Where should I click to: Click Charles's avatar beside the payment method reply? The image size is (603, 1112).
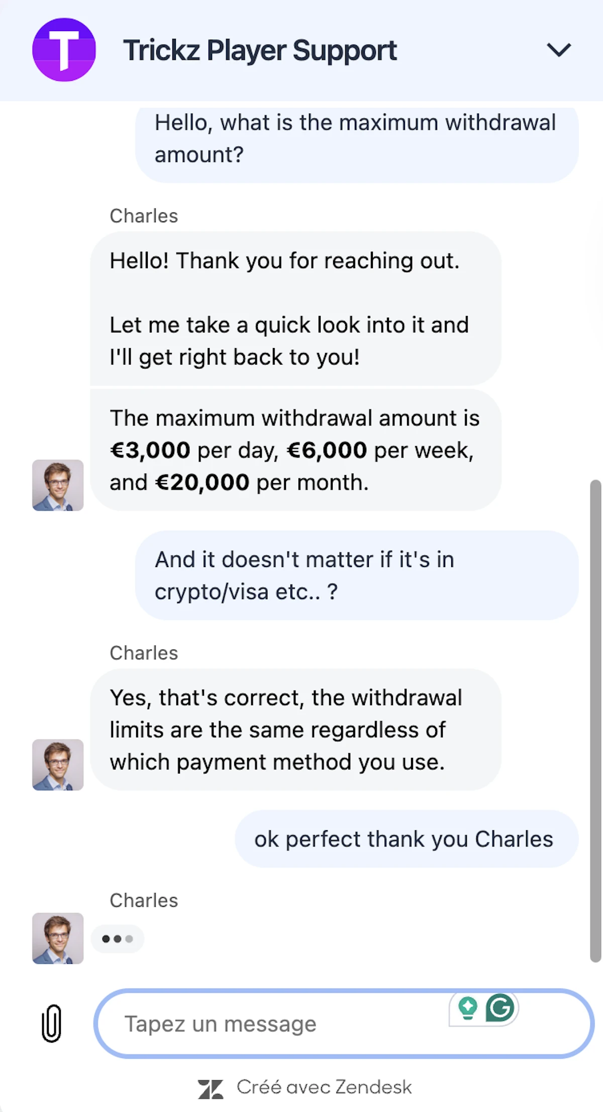(x=58, y=764)
